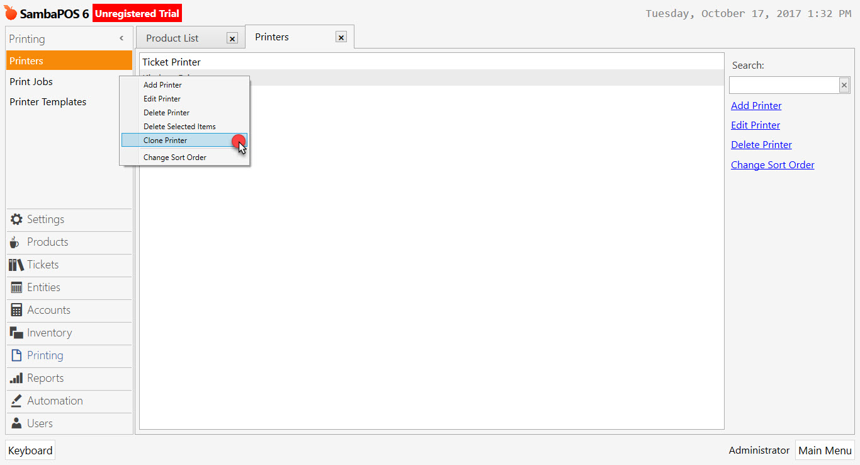This screenshot has width=860, height=465.
Task: Open the Add Printer link
Action: point(756,105)
